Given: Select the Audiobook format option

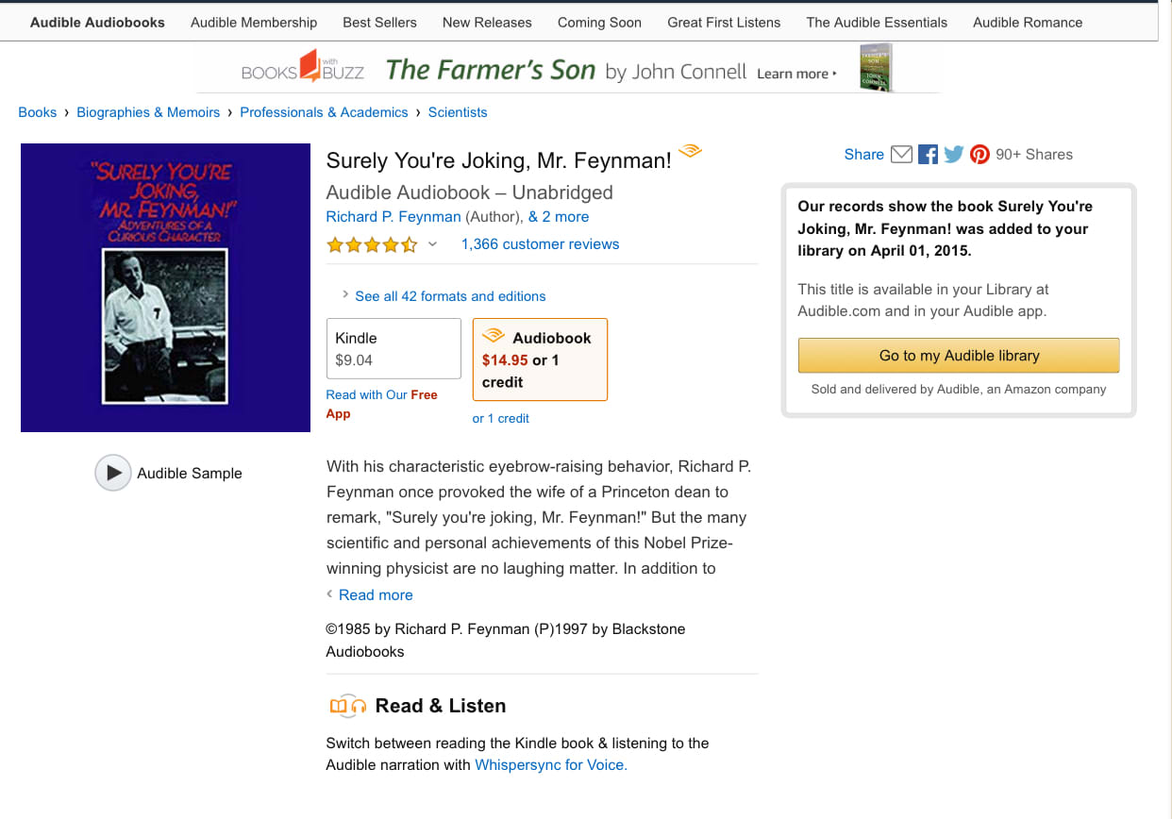Looking at the screenshot, I should [540, 359].
